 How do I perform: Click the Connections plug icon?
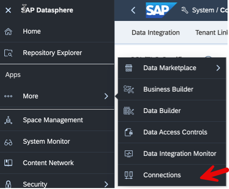[129, 175]
